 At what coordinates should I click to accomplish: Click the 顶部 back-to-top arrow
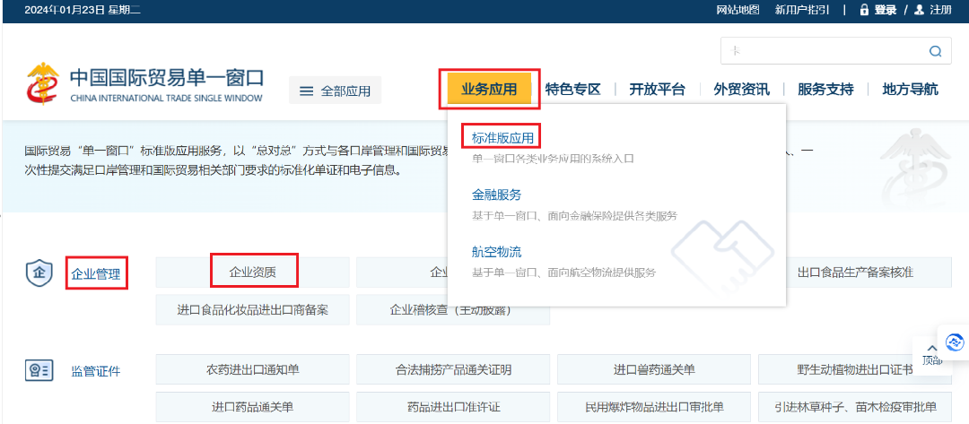click(x=932, y=354)
